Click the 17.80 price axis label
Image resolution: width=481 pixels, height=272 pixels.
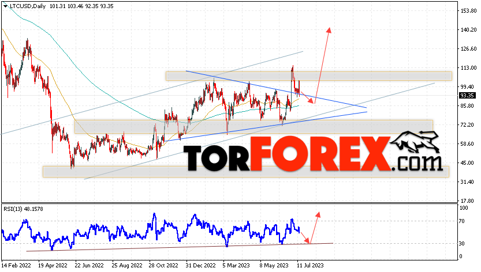[469, 201]
